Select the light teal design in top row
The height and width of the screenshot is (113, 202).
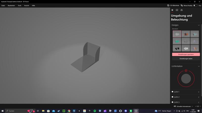[x=194, y=34]
